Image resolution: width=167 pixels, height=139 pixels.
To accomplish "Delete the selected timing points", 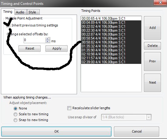I will pos(152,46).
